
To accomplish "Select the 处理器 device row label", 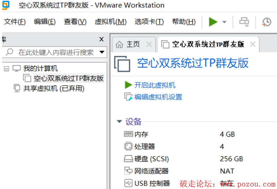I will coord(145,147).
